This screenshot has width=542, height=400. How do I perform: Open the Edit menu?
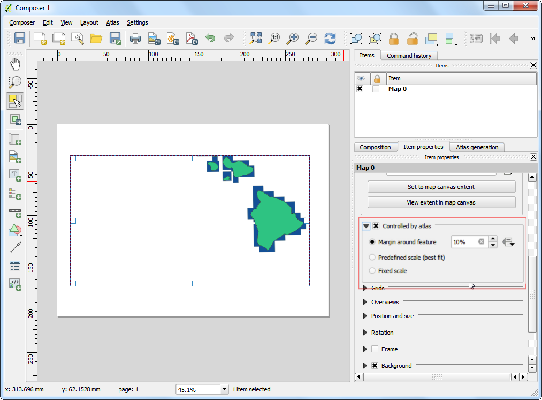pos(48,22)
